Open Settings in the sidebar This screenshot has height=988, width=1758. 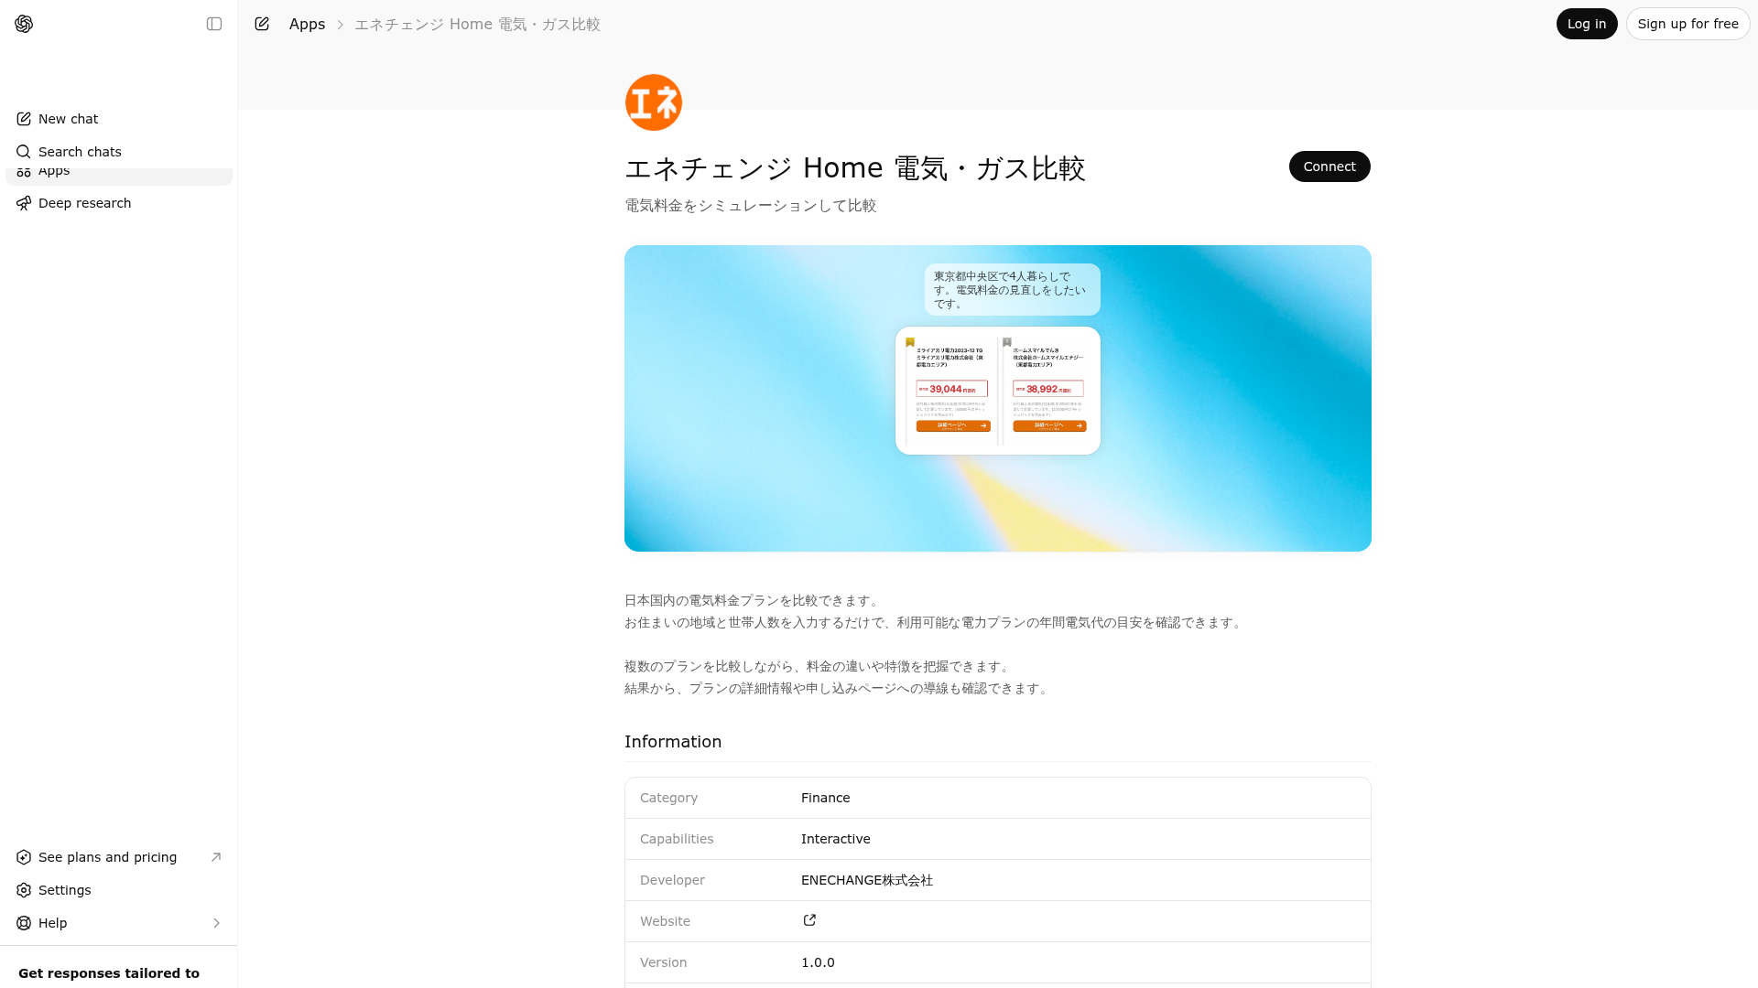[x=119, y=890]
